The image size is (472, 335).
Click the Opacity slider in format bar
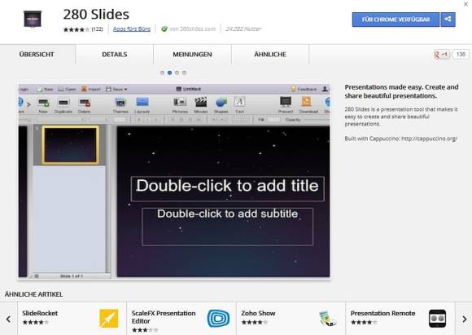pos(317,120)
